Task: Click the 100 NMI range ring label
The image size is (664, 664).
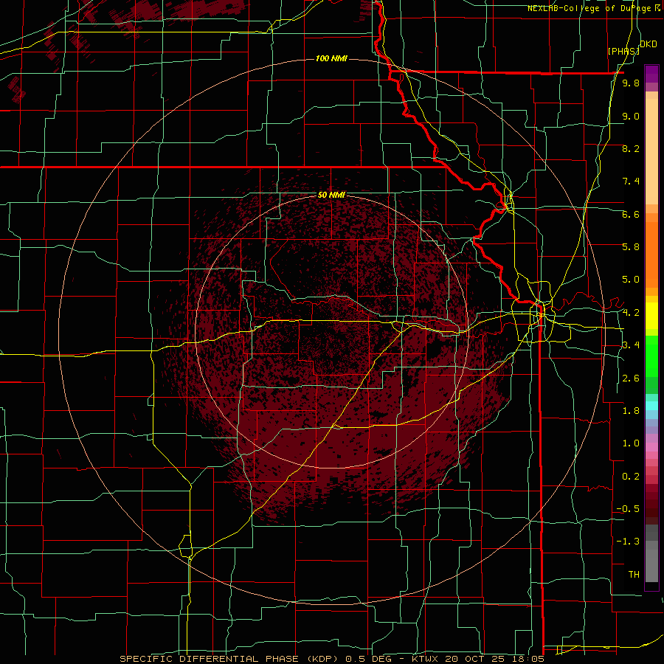Action: coord(331,58)
